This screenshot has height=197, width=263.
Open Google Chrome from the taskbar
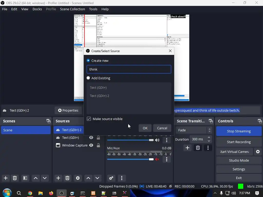click(30, 193)
